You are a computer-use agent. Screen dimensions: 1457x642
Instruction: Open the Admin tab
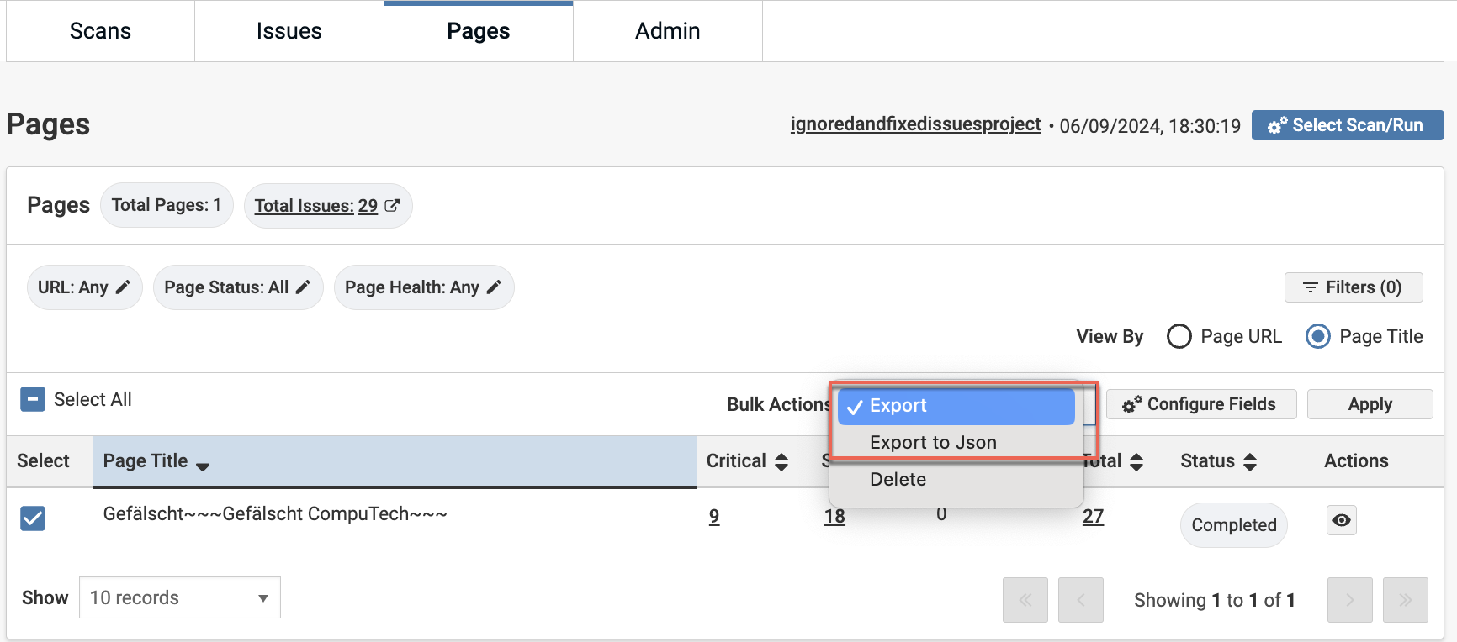click(x=667, y=31)
